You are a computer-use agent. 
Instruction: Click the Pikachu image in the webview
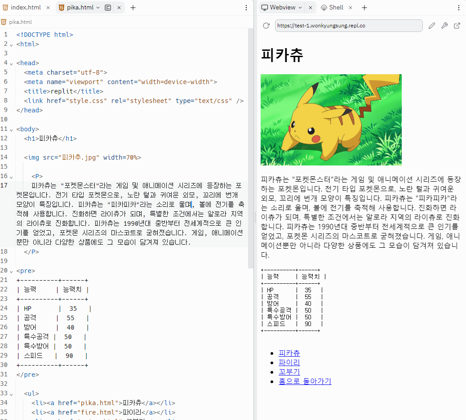(331, 120)
